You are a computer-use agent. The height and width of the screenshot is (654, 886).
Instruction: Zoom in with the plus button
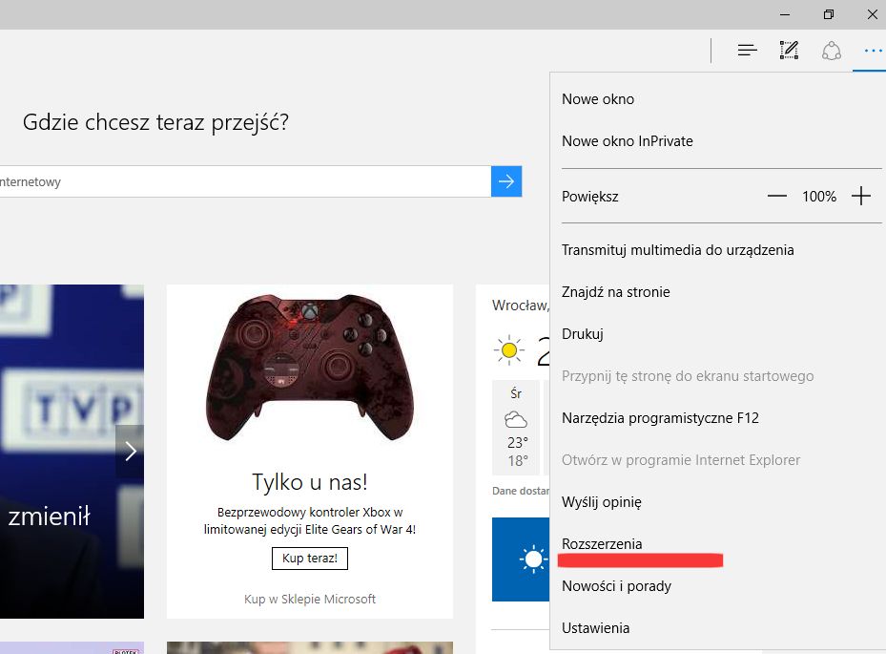[860, 197]
